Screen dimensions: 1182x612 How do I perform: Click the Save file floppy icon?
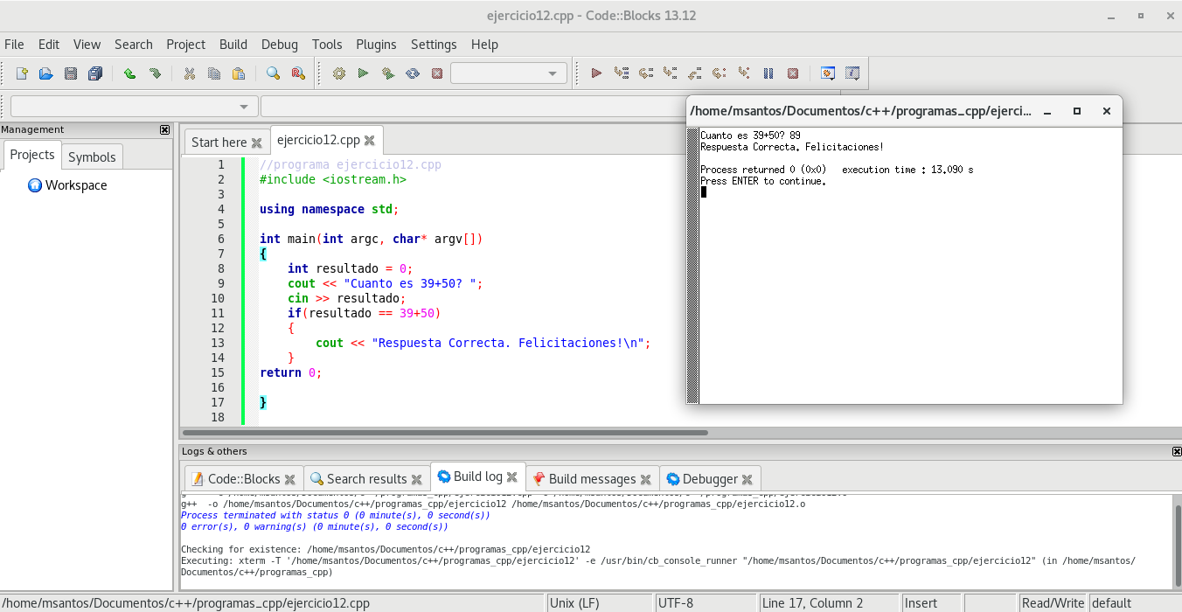71,73
